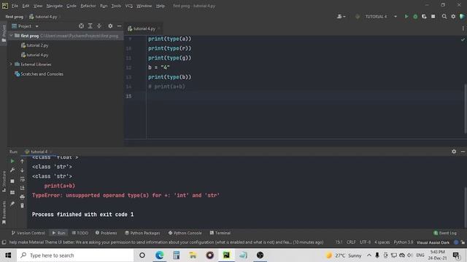This screenshot has width=467, height=262.
Task: Pin the Run tab
Action: pos(12,204)
